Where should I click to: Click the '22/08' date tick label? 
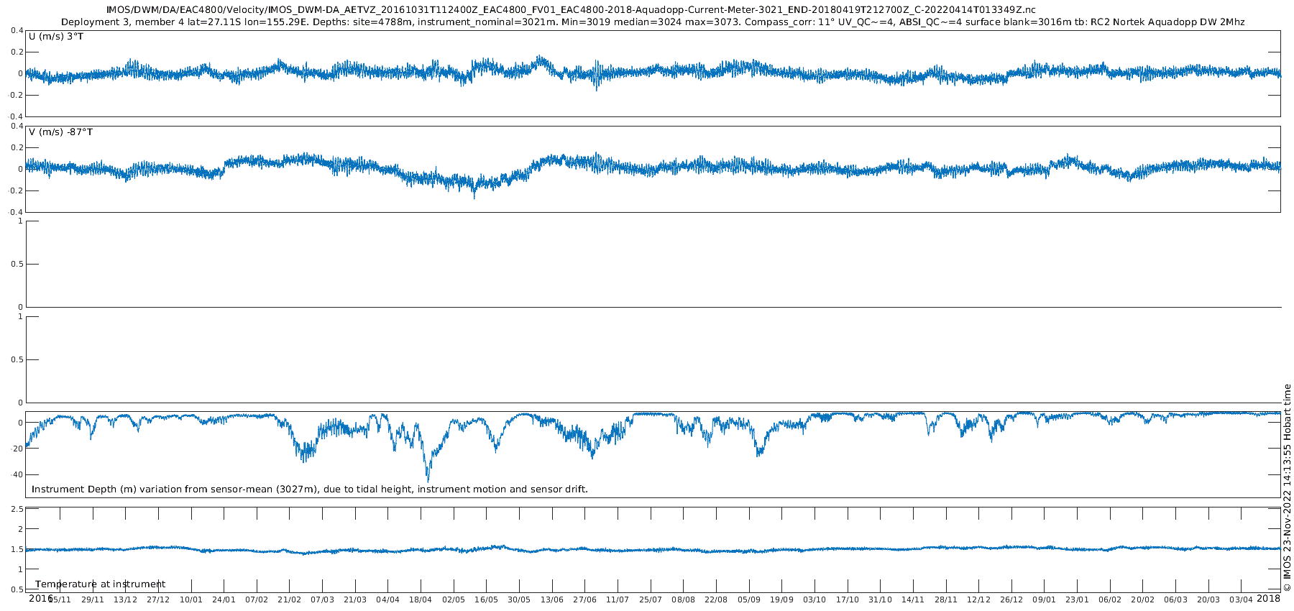(x=716, y=599)
